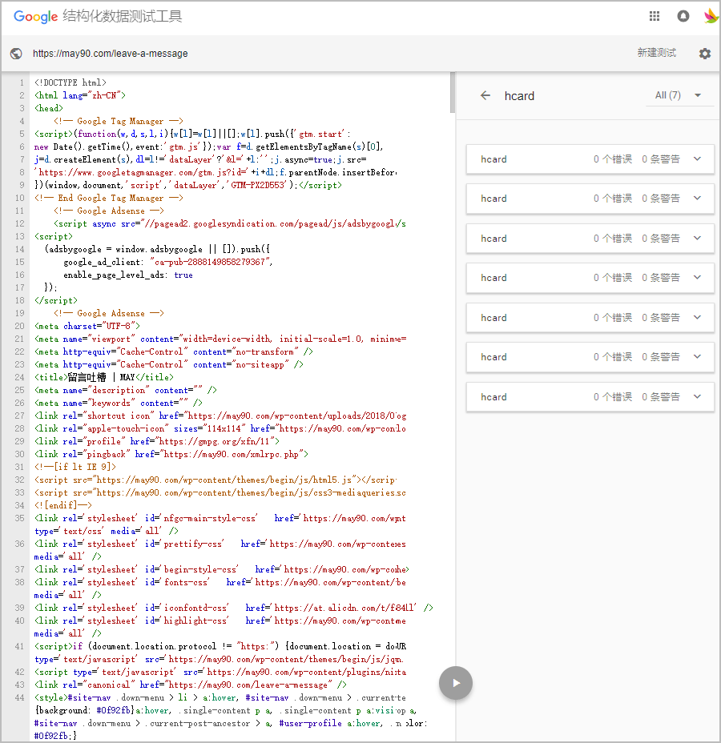Click the code panel vertical scrollbar
721x743 pixels.
[453, 92]
